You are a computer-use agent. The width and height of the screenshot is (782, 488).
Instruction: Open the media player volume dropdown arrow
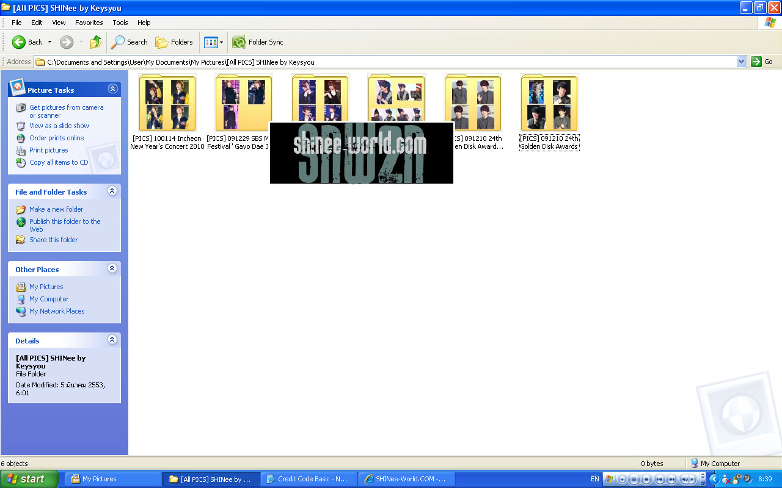click(x=693, y=479)
